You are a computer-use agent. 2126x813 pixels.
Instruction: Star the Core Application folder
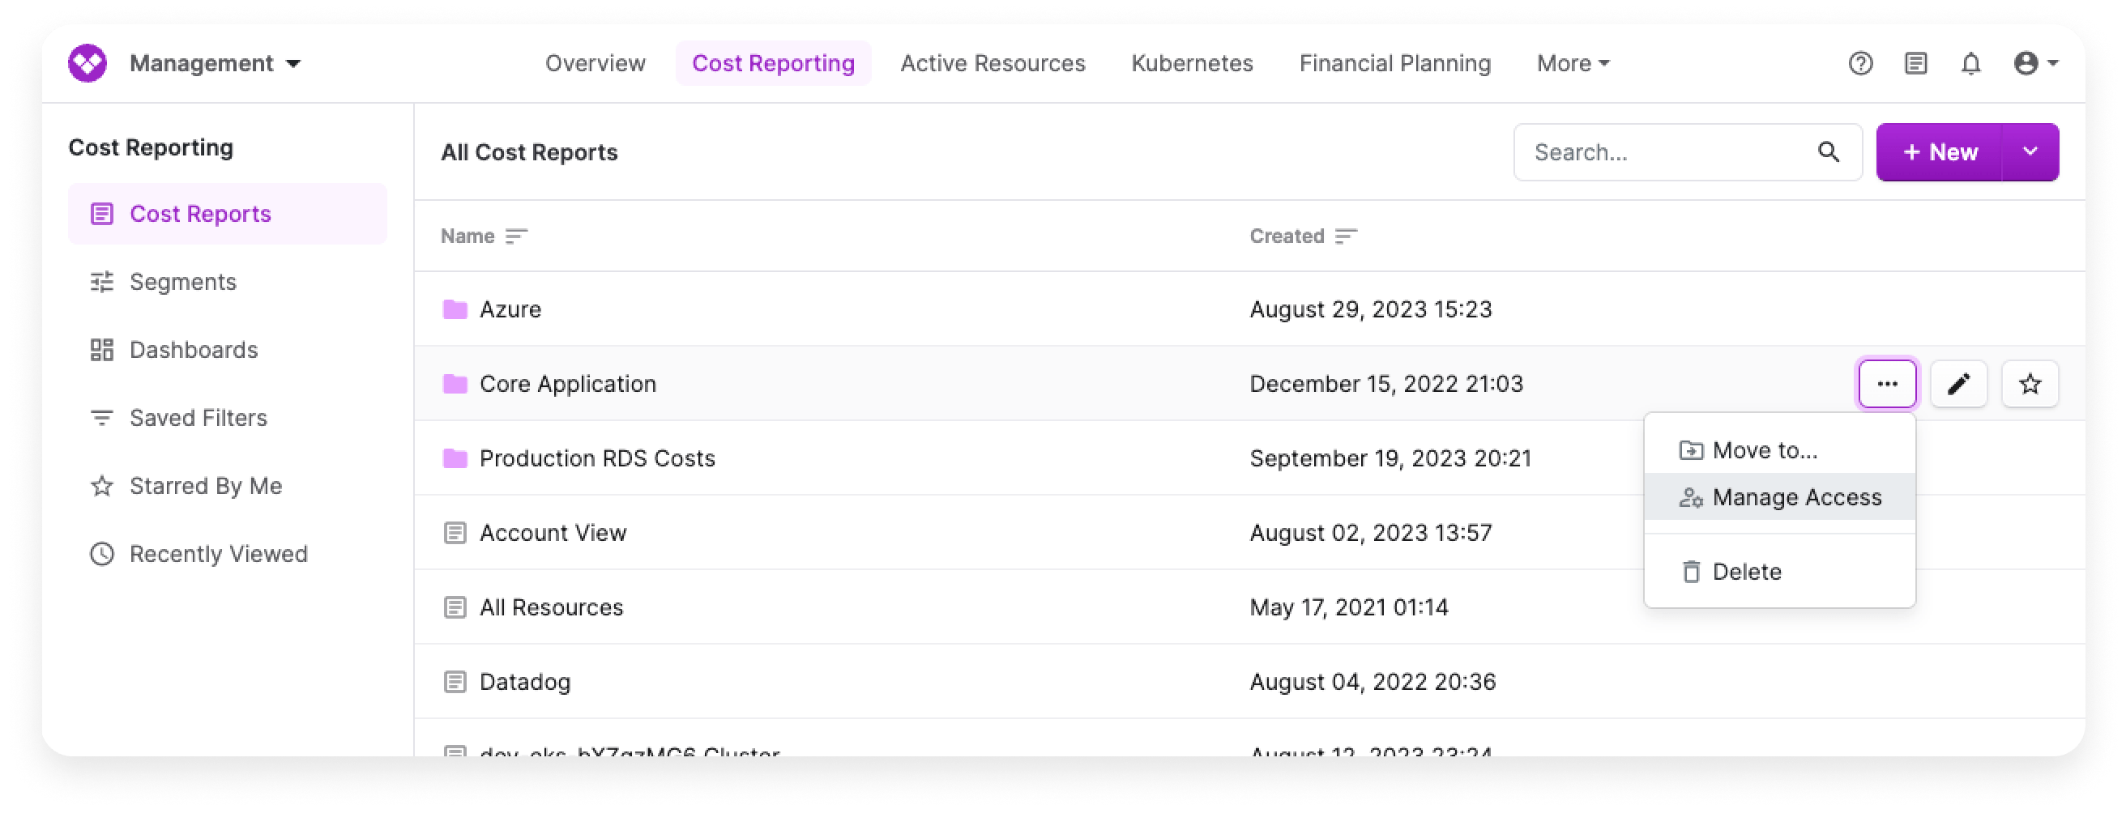(2030, 383)
